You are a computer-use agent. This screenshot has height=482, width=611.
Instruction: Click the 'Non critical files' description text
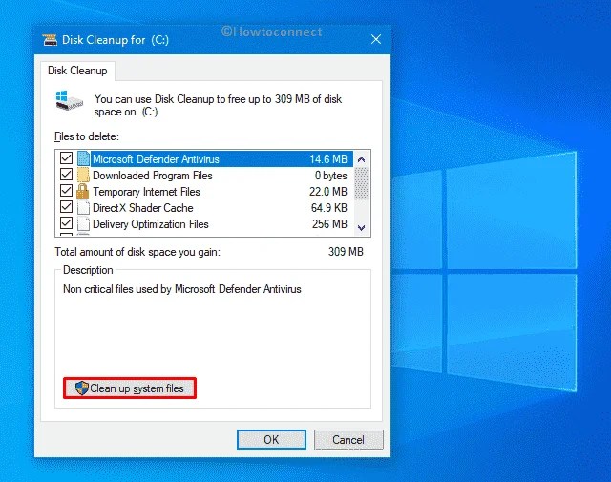pyautogui.click(x=182, y=289)
